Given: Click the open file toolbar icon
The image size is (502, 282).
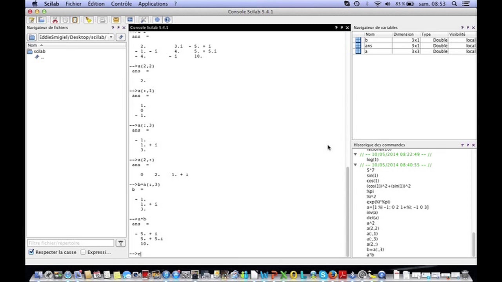Looking at the screenshot, I should 42,20.
